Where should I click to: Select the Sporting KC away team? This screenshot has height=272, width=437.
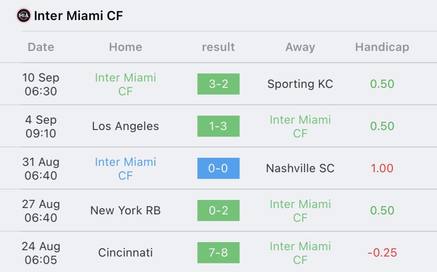300,84
